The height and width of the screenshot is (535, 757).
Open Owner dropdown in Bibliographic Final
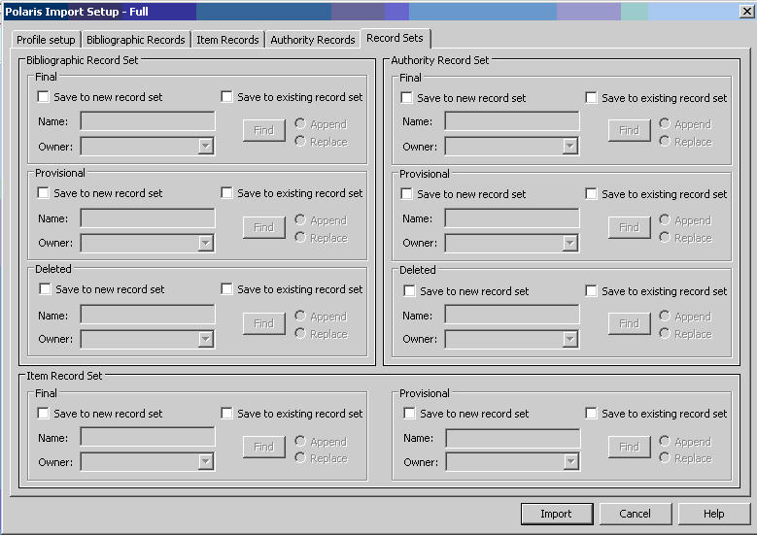coord(206,147)
